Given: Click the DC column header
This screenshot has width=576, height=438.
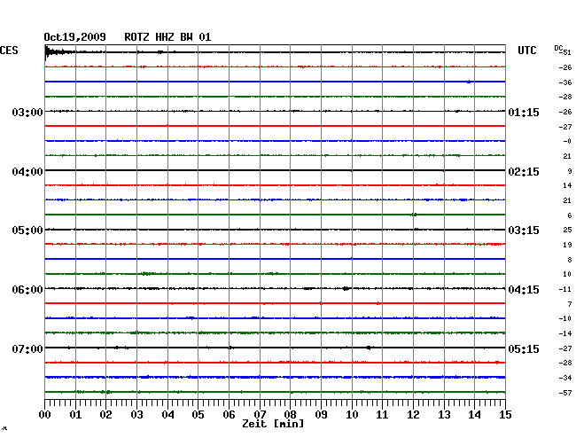Looking at the screenshot, I should pos(558,48).
